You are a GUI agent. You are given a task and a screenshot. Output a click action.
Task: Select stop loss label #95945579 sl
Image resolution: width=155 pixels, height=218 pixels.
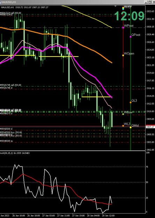coord(6,113)
